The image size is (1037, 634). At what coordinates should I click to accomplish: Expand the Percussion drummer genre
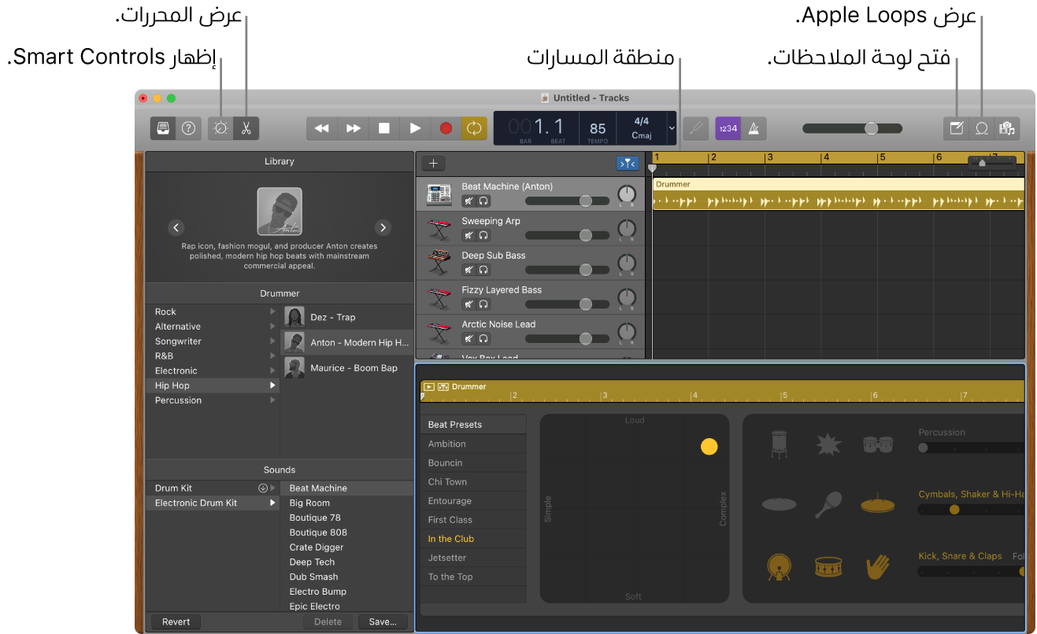273,400
